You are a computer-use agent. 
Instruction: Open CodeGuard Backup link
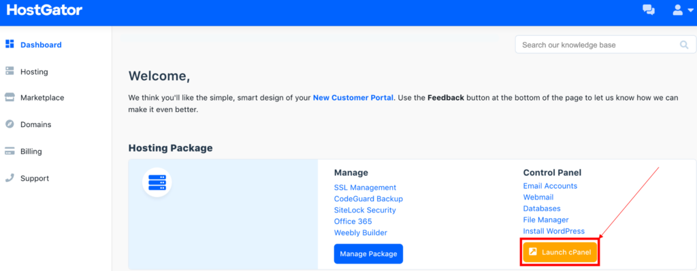(x=368, y=199)
